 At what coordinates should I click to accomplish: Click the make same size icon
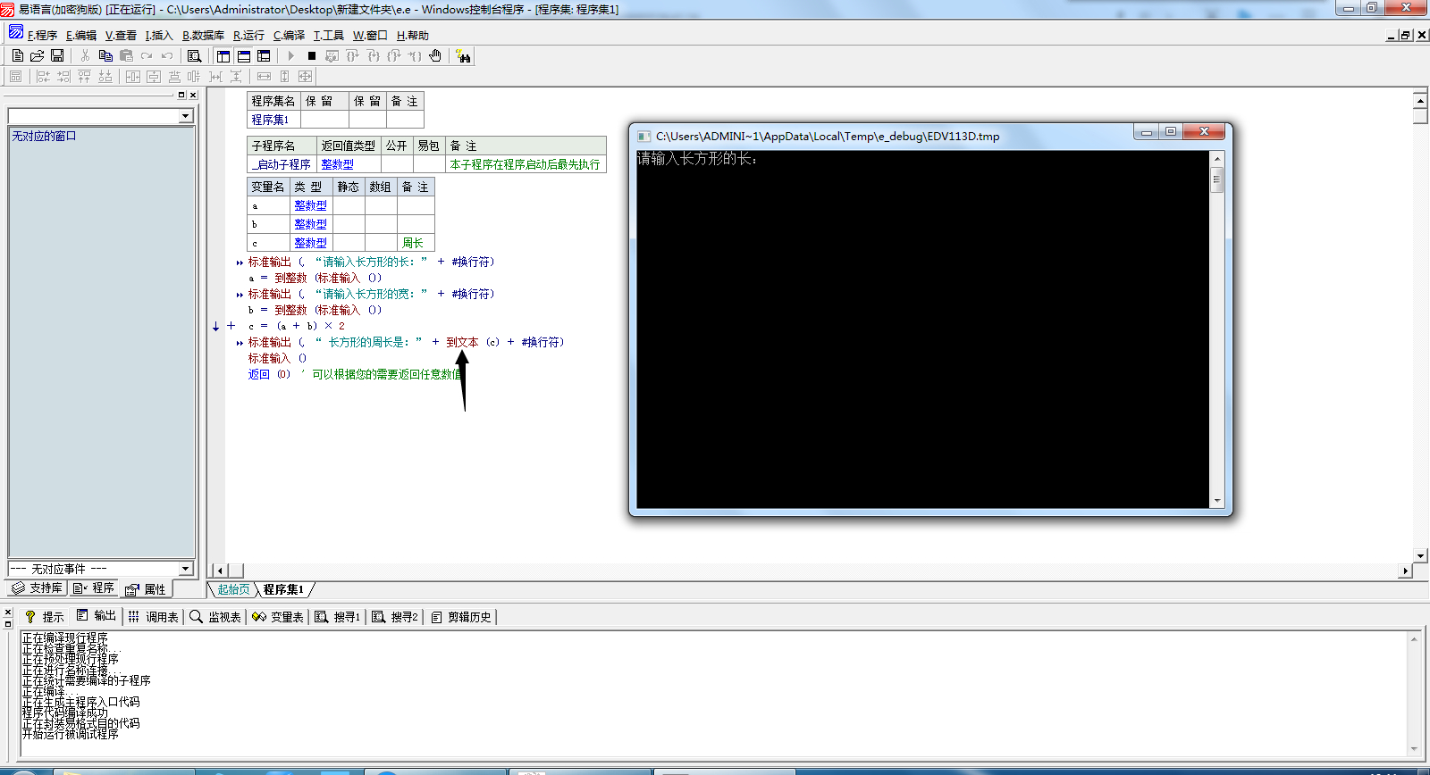pos(306,77)
